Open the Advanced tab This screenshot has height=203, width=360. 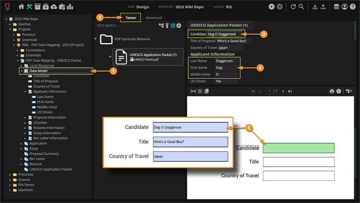[x=154, y=18]
